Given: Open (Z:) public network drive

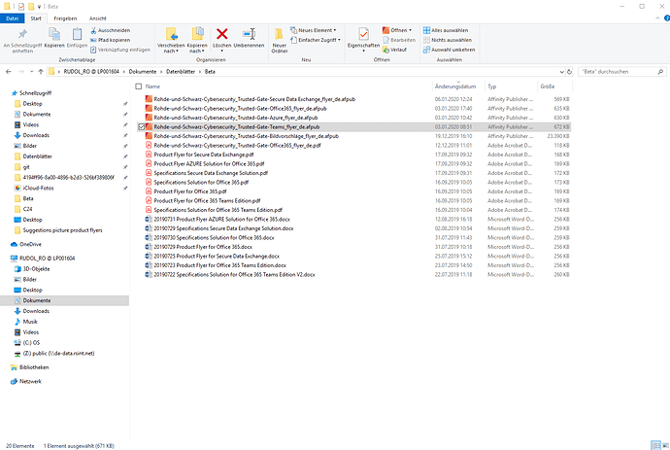Looking at the screenshot, I should click(54, 354).
